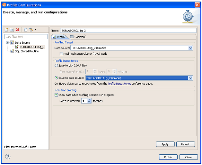Click the Data Source tree node icon

point(12,42)
